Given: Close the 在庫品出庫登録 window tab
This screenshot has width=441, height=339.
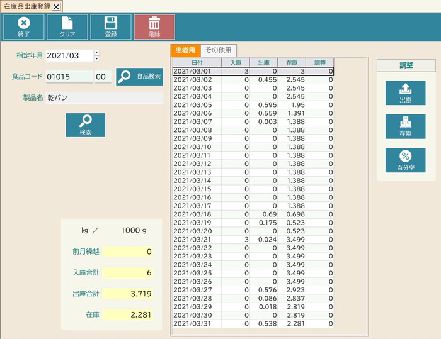Looking at the screenshot, I should [56, 6].
